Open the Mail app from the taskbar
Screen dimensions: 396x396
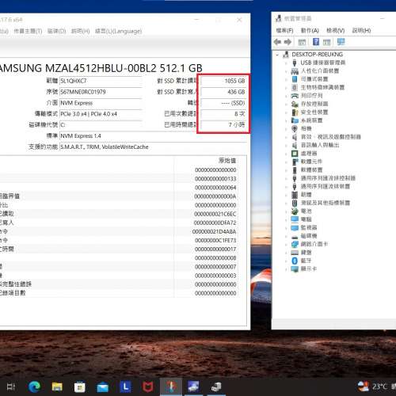pyautogui.click(x=102, y=387)
